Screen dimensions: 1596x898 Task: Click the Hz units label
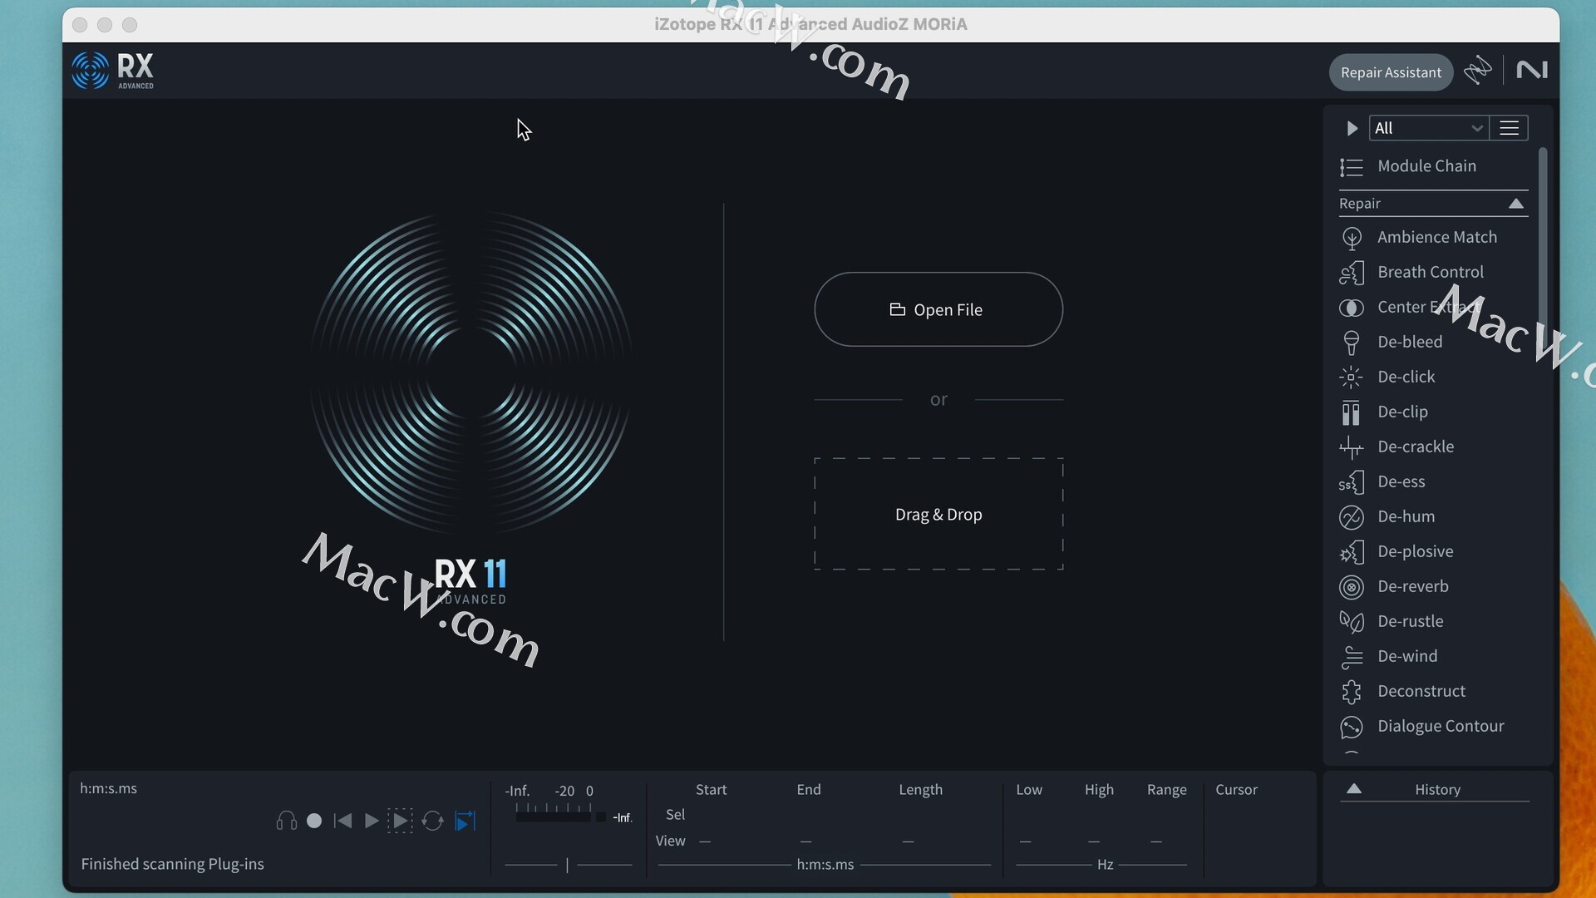(x=1105, y=865)
